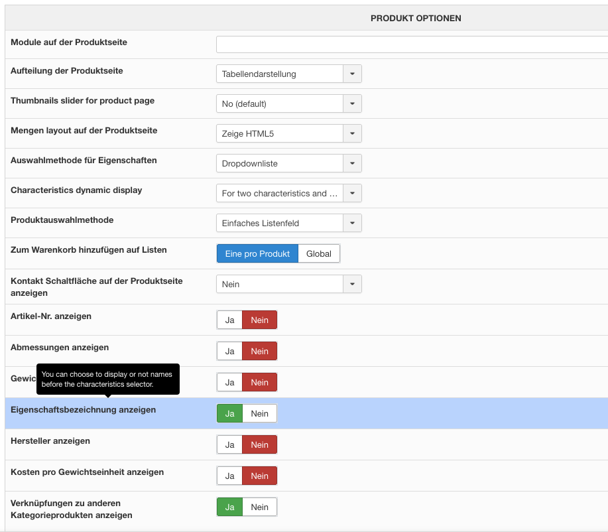Open the Mengen layout dropdown arrow
This screenshot has width=608, height=532.
coord(352,133)
